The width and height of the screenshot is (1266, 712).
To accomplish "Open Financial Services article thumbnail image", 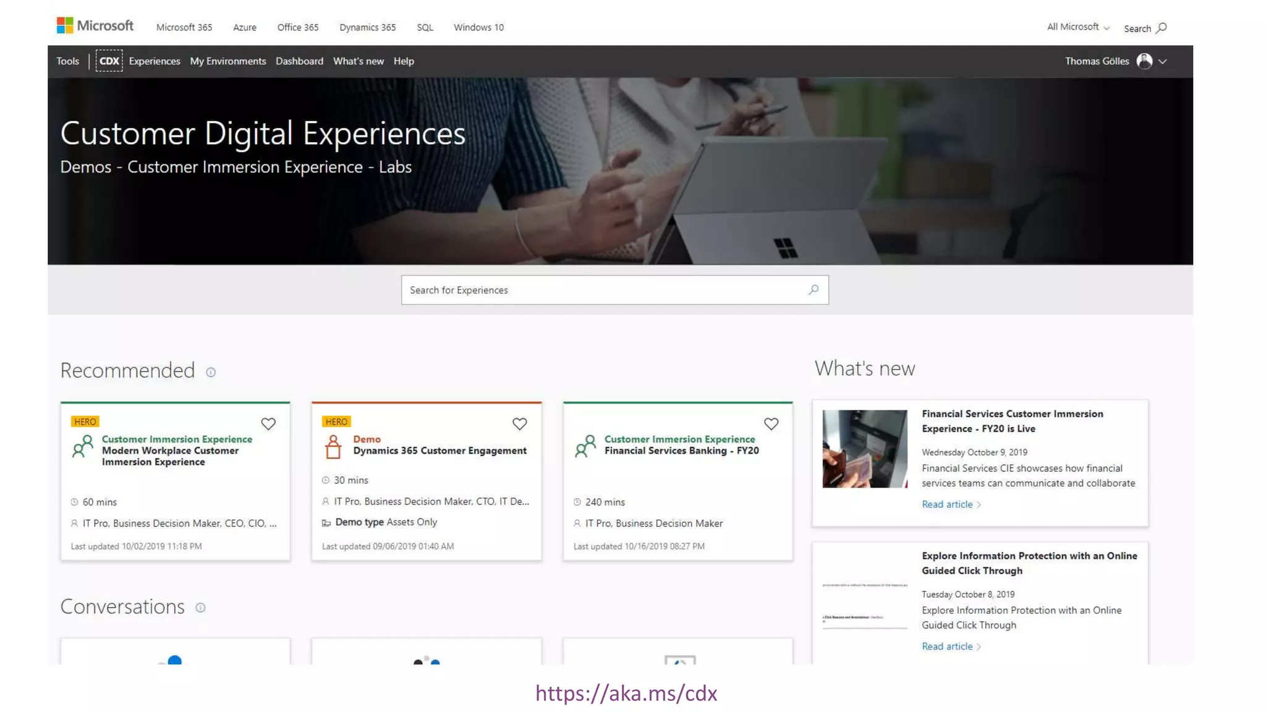I will [x=864, y=449].
